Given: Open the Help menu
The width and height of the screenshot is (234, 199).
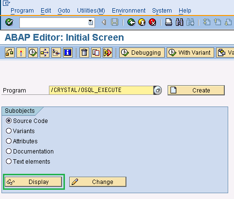Looking at the screenshot, I should click(185, 11).
